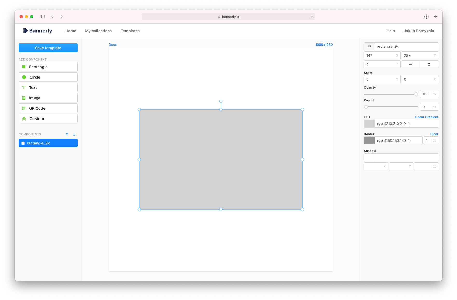Screen dimensions: 457x300
Task: Click the Shadow color value field
Action: (406, 157)
